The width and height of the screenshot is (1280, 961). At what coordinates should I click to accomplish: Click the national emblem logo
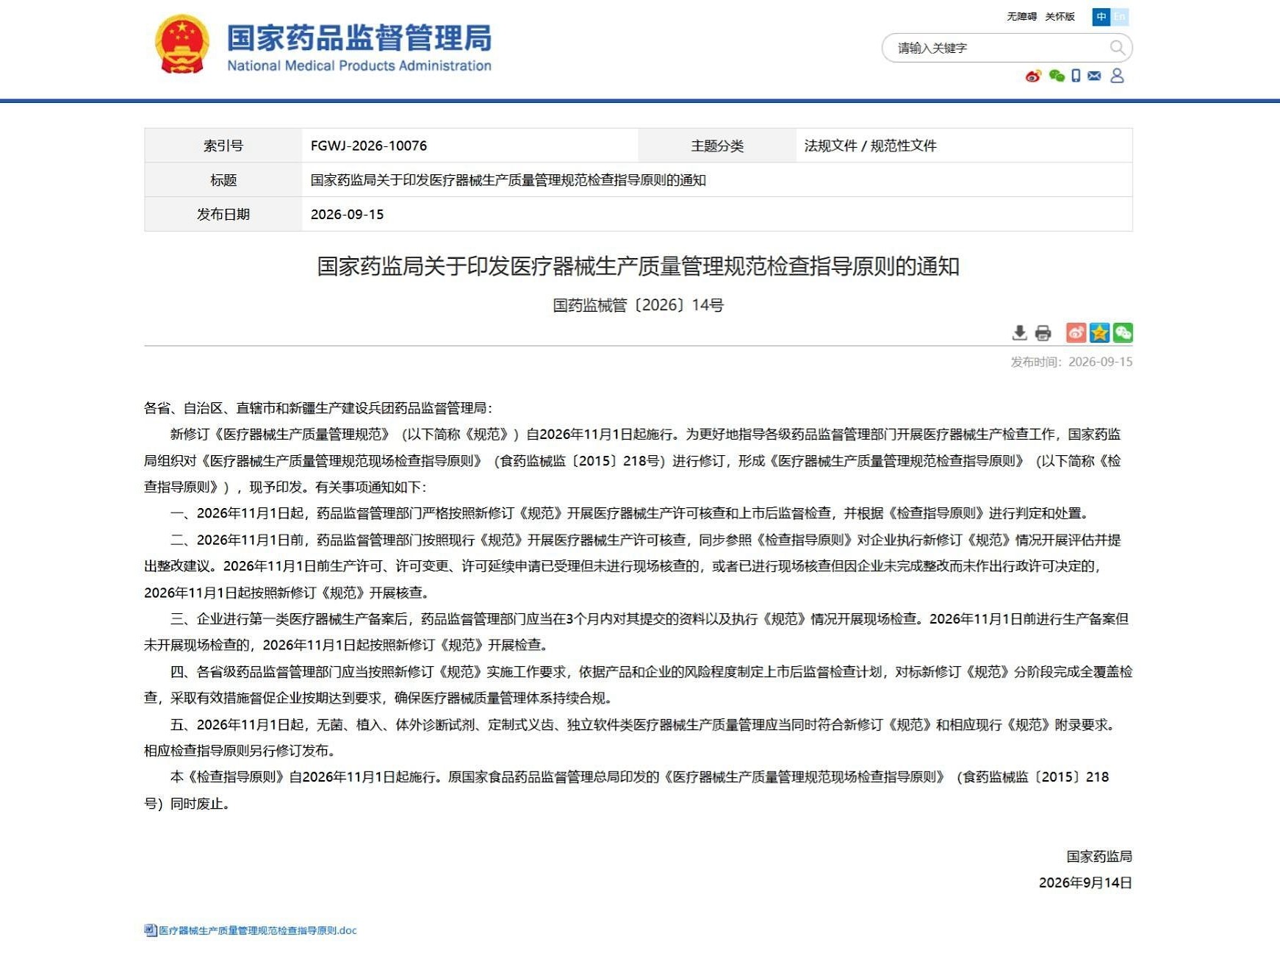click(x=182, y=44)
